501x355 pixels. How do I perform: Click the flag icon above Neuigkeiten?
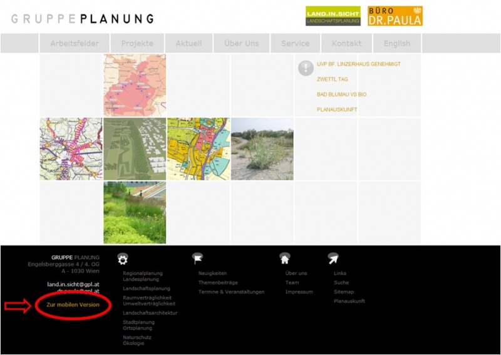198,259
